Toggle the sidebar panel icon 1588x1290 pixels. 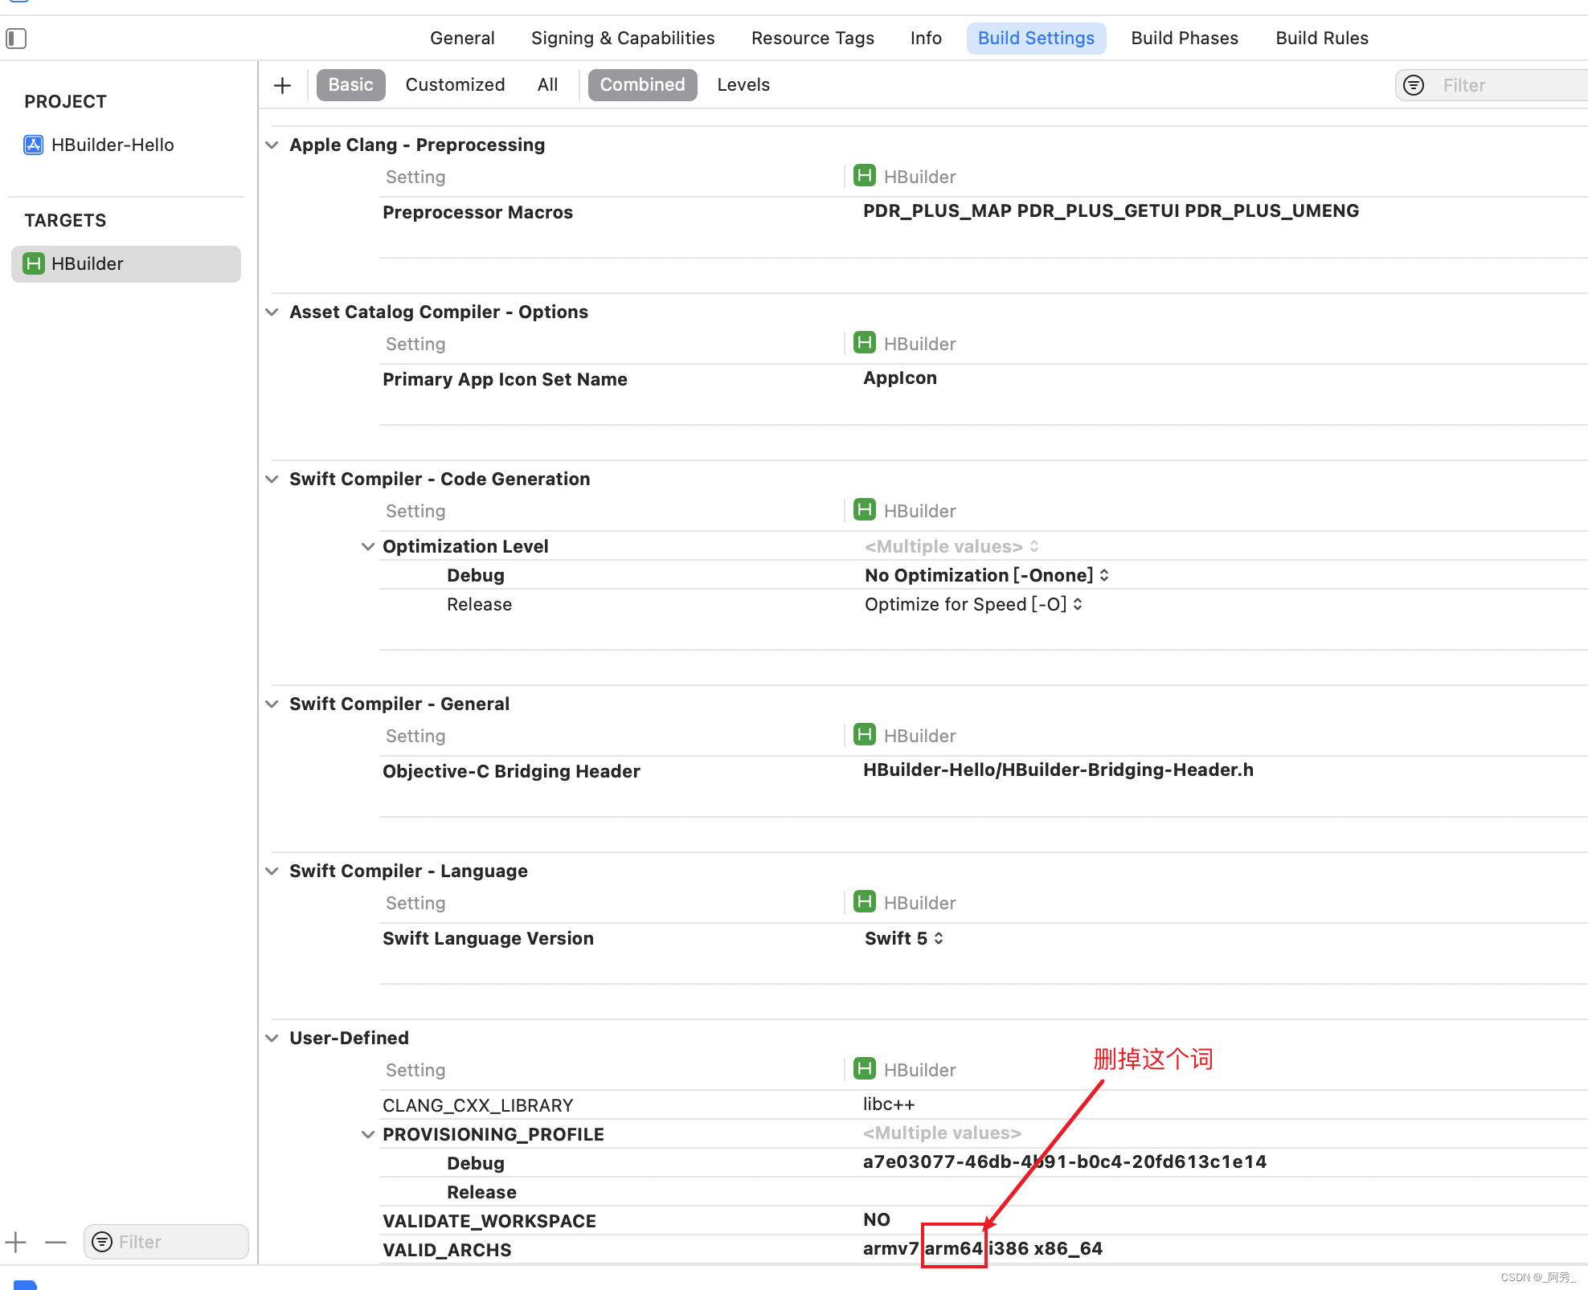click(x=16, y=38)
